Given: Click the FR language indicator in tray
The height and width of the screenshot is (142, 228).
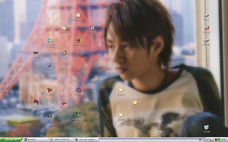Looking at the screenshot, I should [200, 140].
